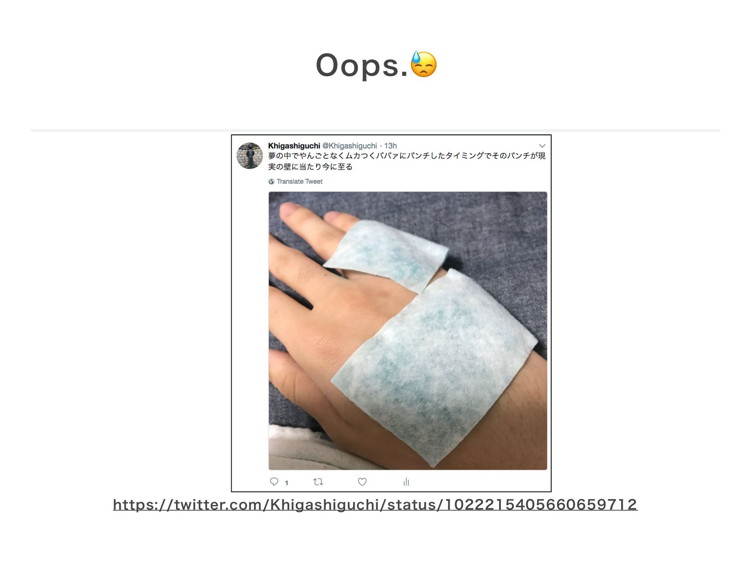Click the horizontal divider line below title

tap(375, 130)
